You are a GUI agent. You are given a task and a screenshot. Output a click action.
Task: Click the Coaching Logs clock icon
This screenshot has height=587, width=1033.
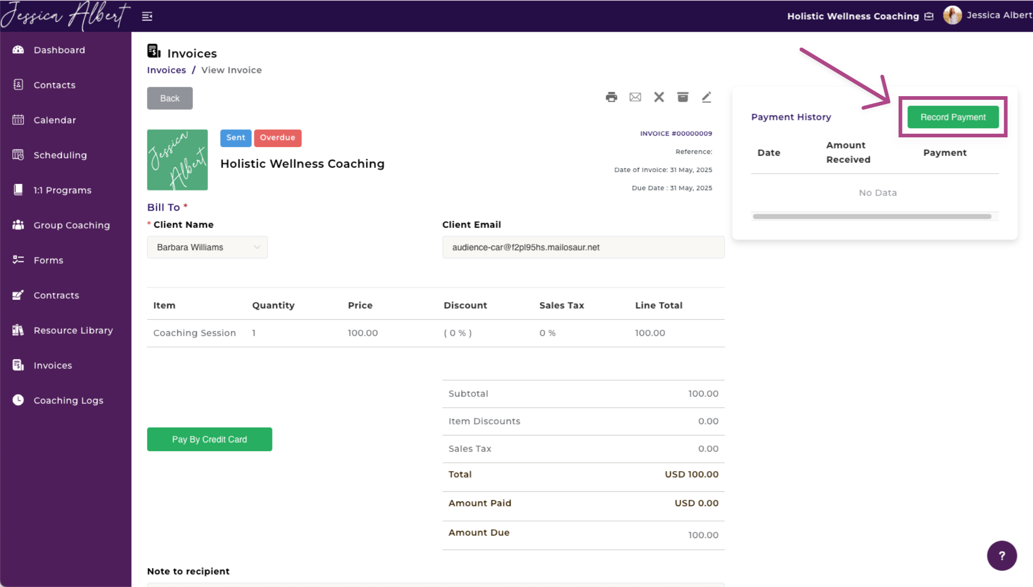click(x=18, y=400)
